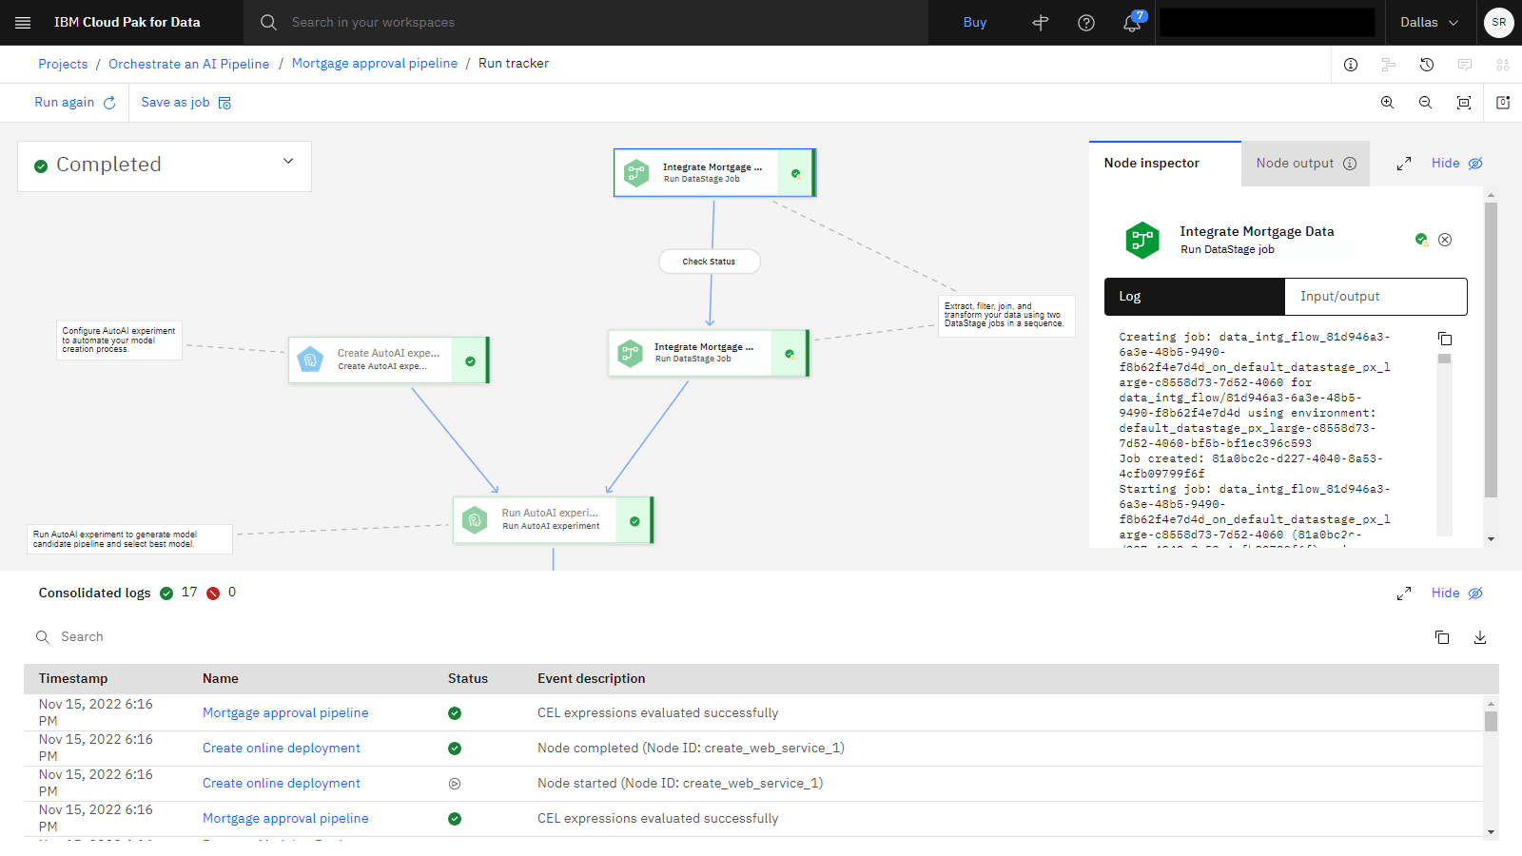1522x856 pixels.
Task: Click the Check Status link label
Action: 709,262
